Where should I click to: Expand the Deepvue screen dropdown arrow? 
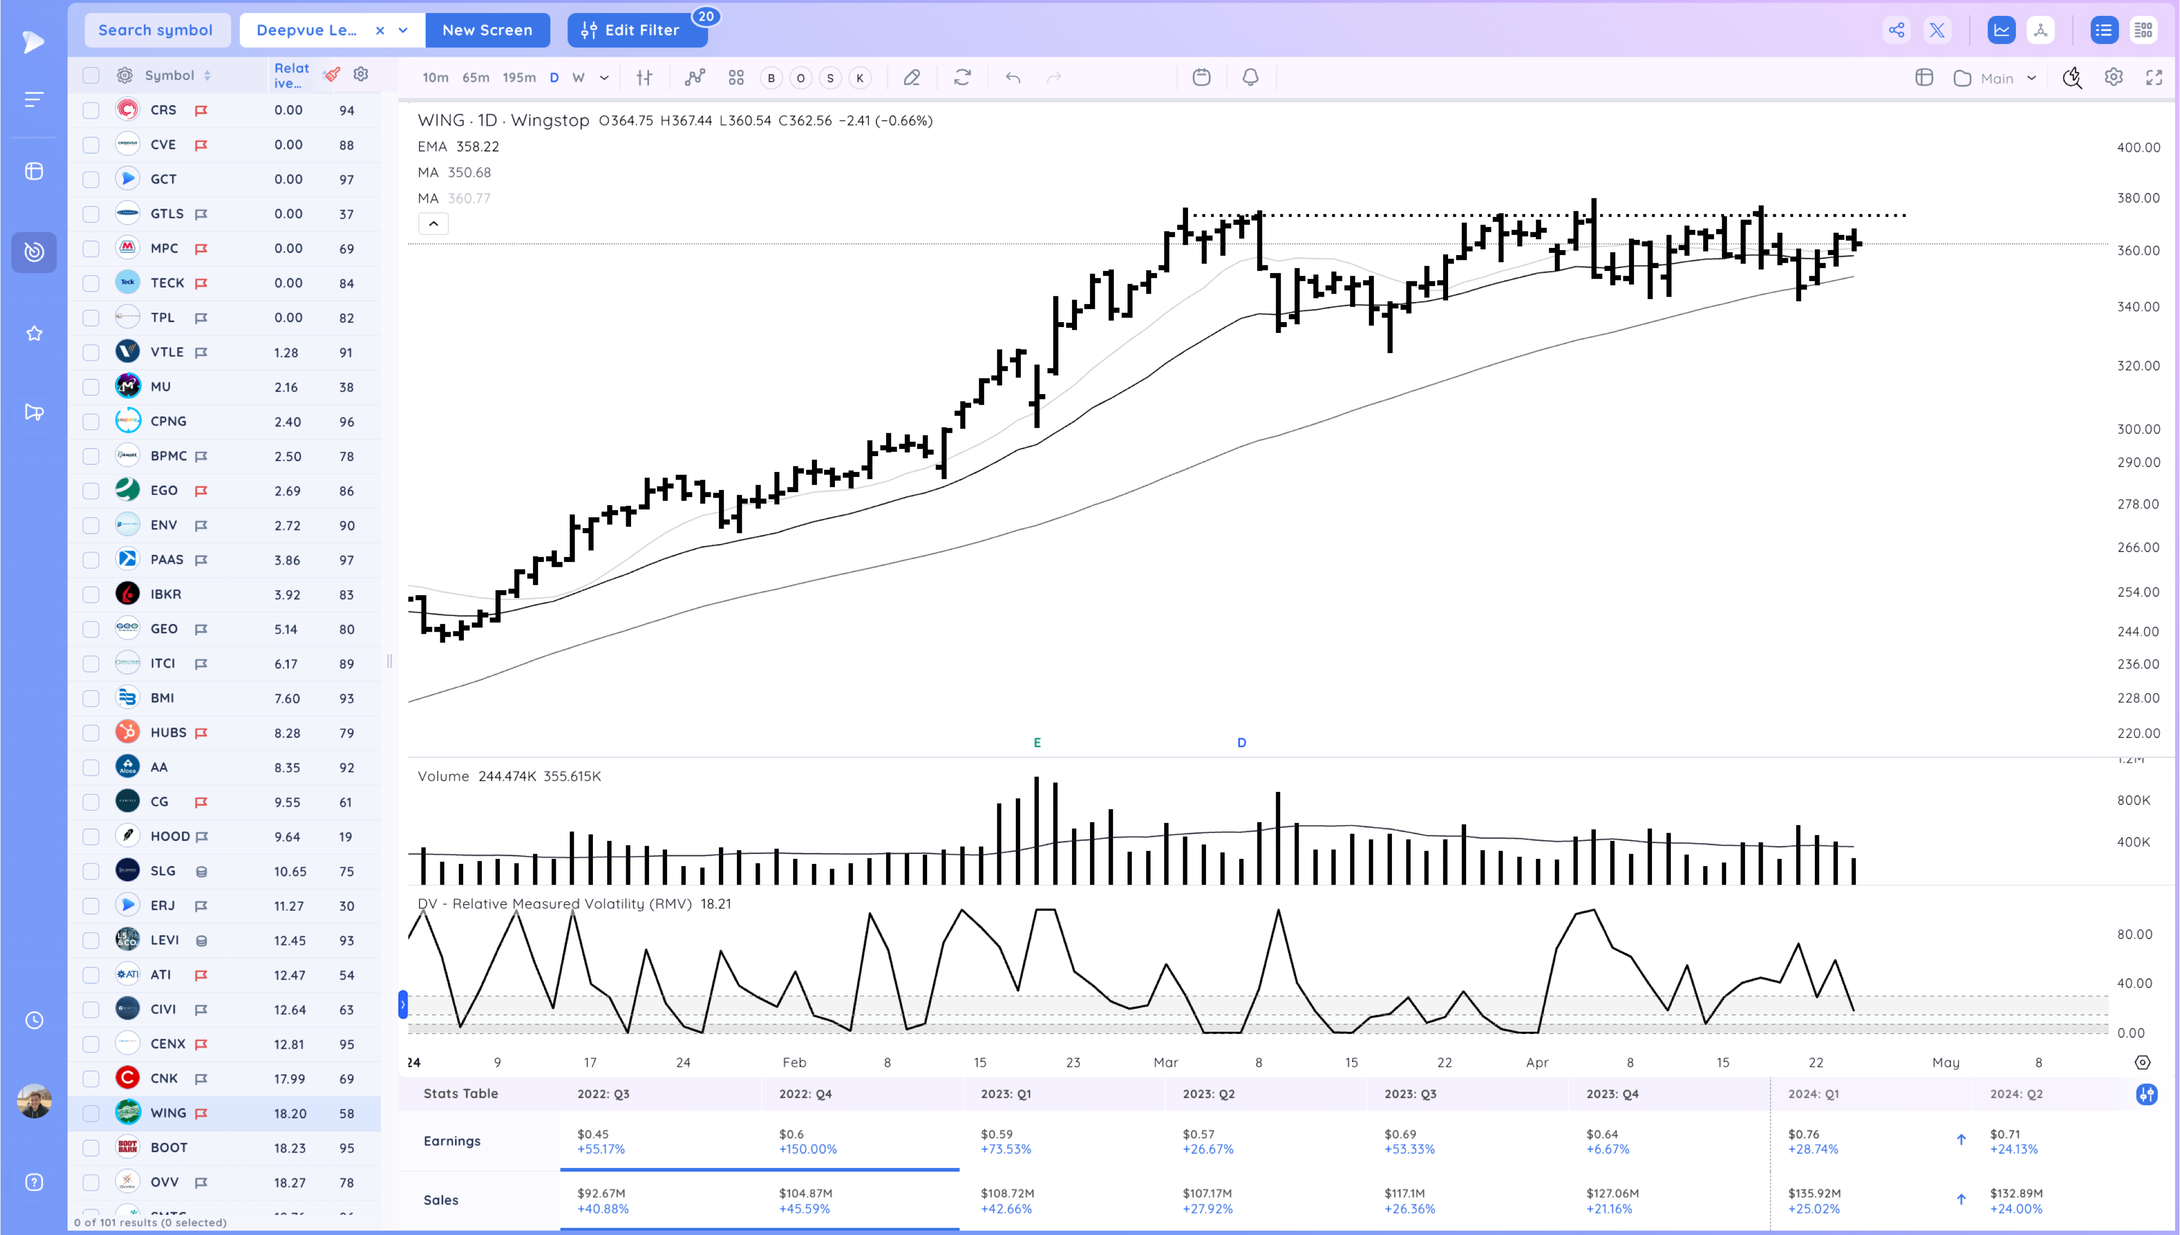click(404, 31)
